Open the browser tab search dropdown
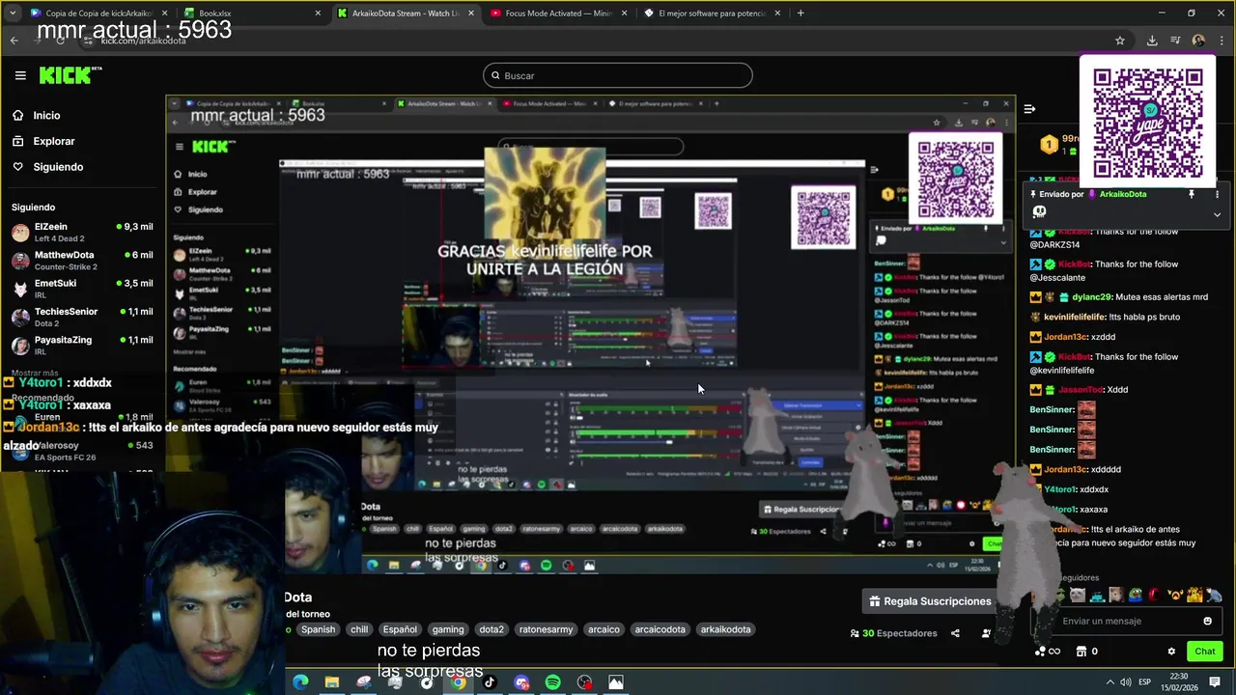This screenshot has height=695, width=1236. tap(12, 14)
